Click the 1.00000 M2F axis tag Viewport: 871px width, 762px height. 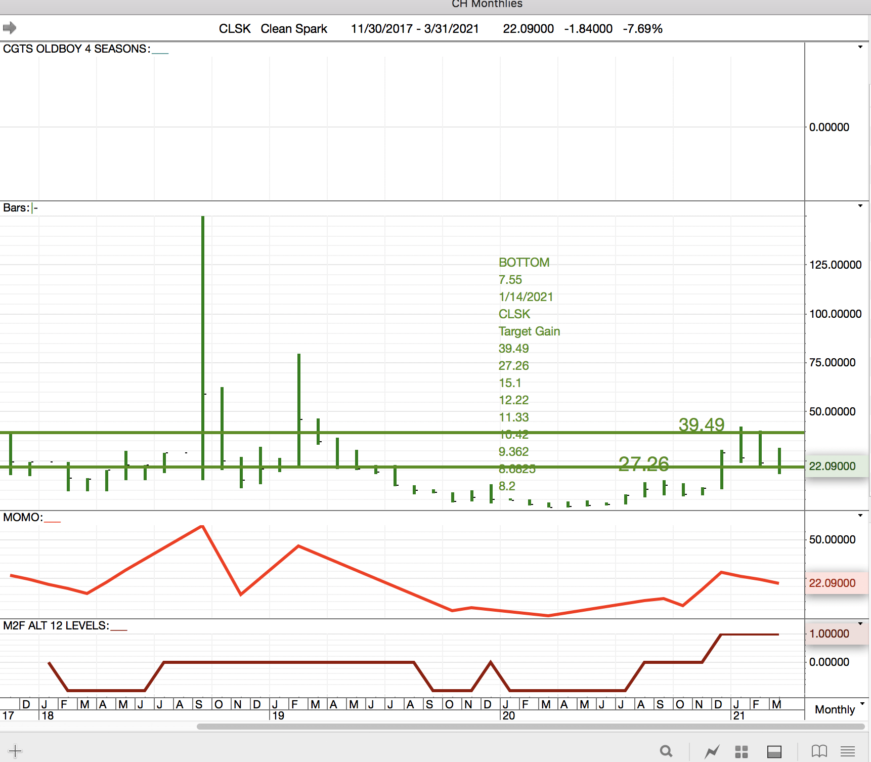836,633
